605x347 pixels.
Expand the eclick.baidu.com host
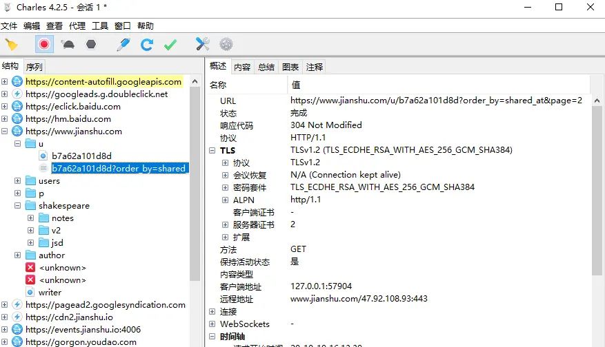point(5,106)
